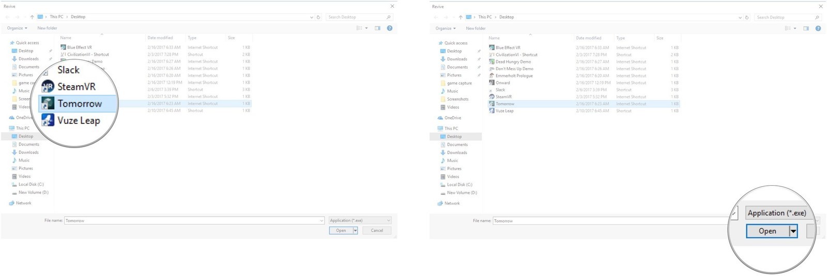Viewport: 827px width, 276px height.
Task: Toggle preview pane icon in right dialog
Action: pos(806,28)
